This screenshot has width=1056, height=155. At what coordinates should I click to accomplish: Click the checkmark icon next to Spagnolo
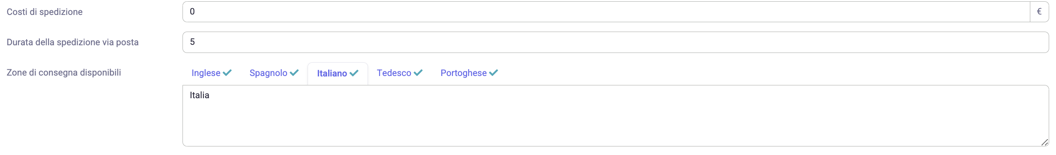[294, 73]
